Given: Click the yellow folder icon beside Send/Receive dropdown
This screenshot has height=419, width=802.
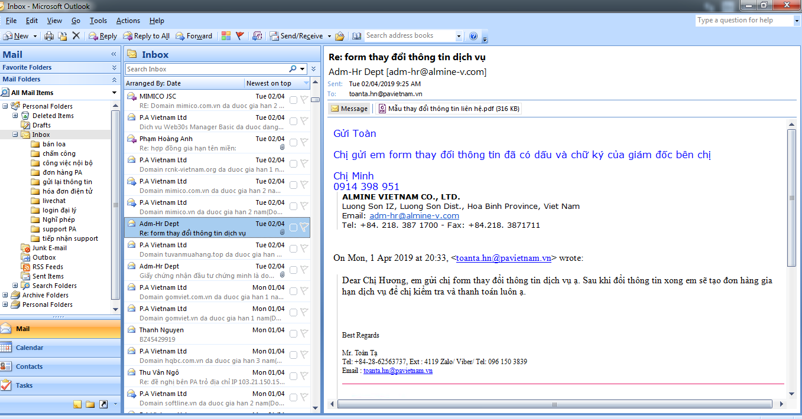Looking at the screenshot, I should pyautogui.click(x=339, y=36).
